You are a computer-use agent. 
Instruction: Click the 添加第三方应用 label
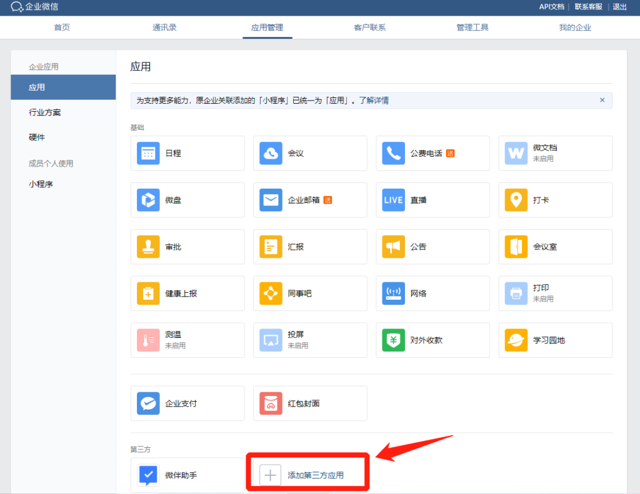coord(316,475)
